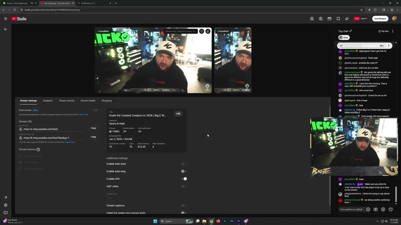Viewport: 401px width, 225px height.
Task: Open the YouTube Studio hamburger menu
Action: pos(6,19)
